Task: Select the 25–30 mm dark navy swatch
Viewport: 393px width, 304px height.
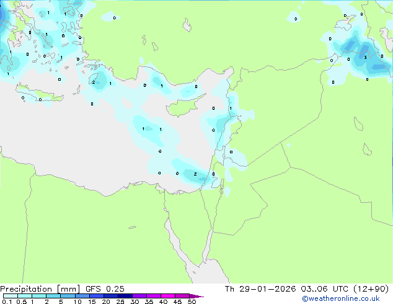Action: [x=125, y=296]
